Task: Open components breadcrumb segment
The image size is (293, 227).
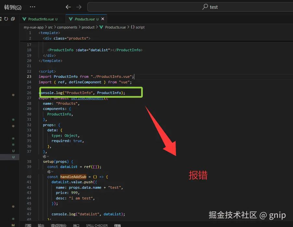Action: click(67, 27)
